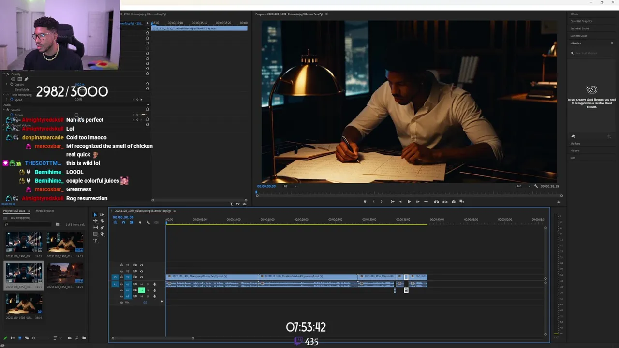Screen dimensions: 619x348
Task: Click Go to In point button
Action: pyautogui.click(x=392, y=202)
